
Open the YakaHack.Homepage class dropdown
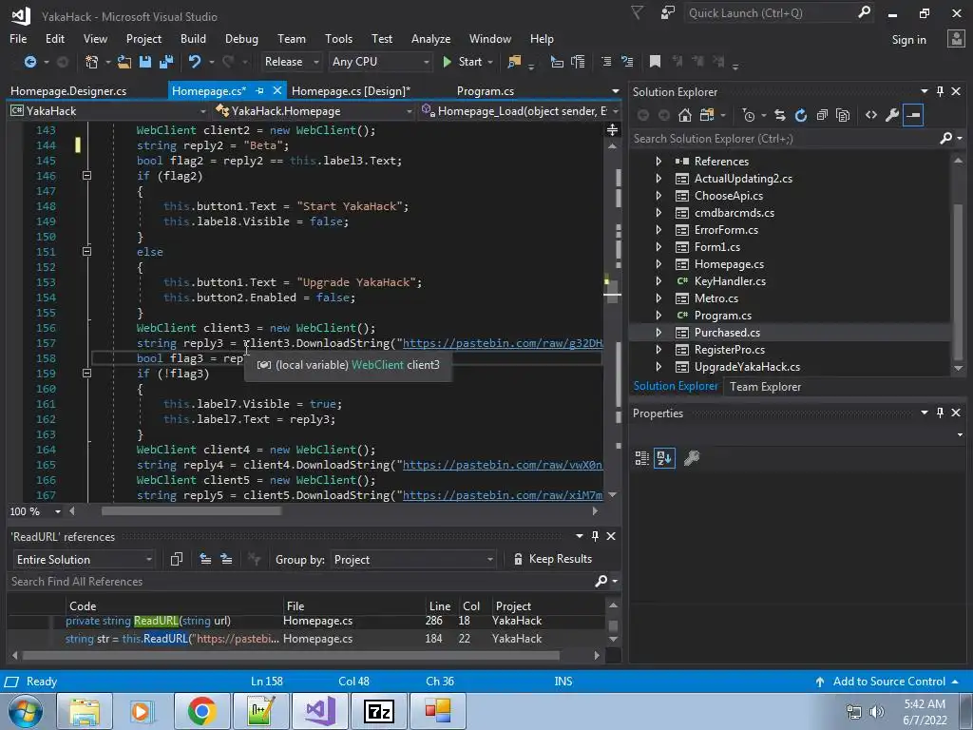tap(314, 111)
